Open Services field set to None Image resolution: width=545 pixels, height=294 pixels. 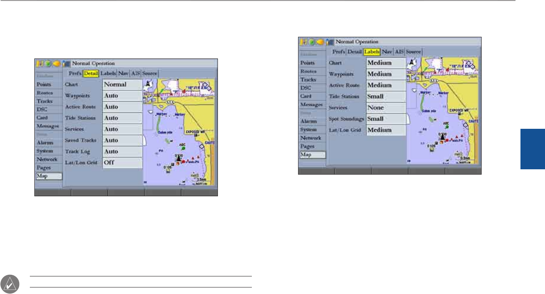point(386,108)
